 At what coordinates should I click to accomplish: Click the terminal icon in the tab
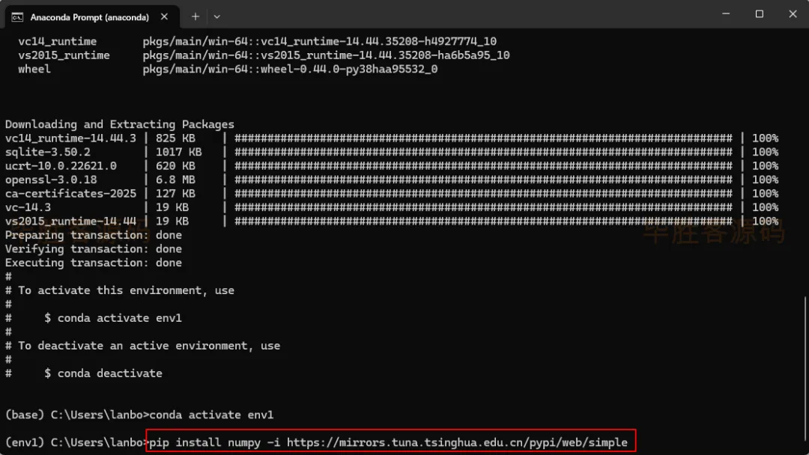point(17,17)
